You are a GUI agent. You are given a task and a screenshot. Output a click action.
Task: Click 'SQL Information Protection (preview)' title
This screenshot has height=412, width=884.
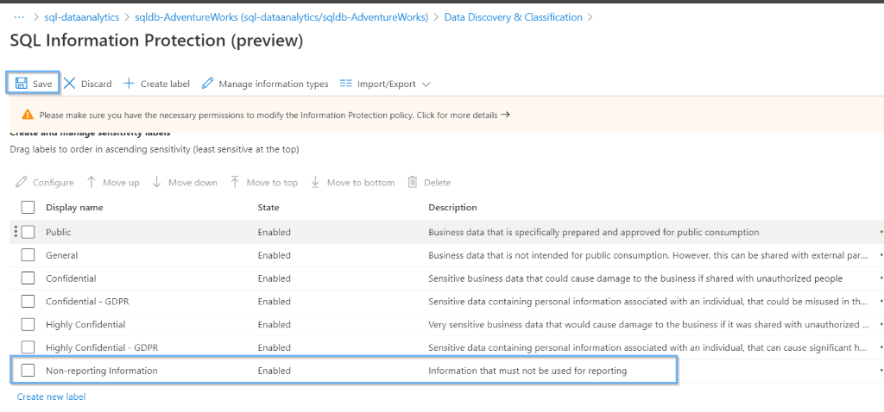[157, 41]
